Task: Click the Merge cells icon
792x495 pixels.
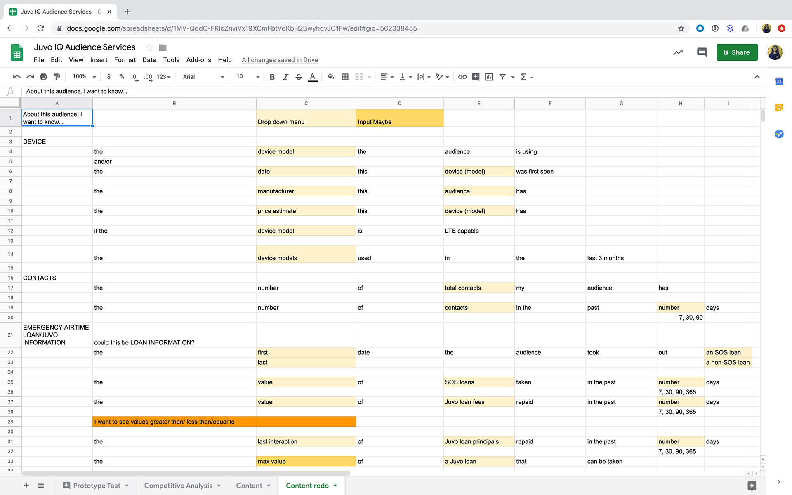Action: pyautogui.click(x=359, y=77)
